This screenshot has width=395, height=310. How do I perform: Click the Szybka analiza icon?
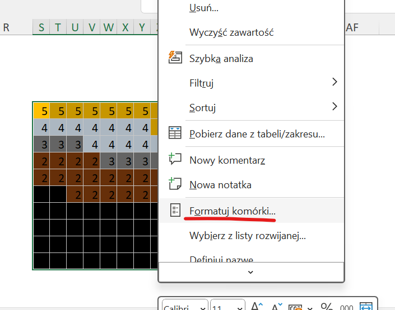tap(175, 58)
